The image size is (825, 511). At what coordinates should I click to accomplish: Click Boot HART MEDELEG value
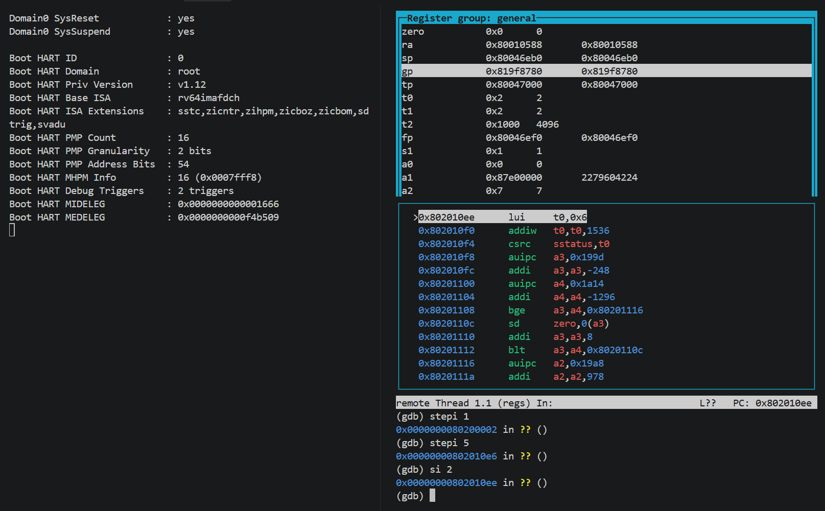[x=228, y=217]
